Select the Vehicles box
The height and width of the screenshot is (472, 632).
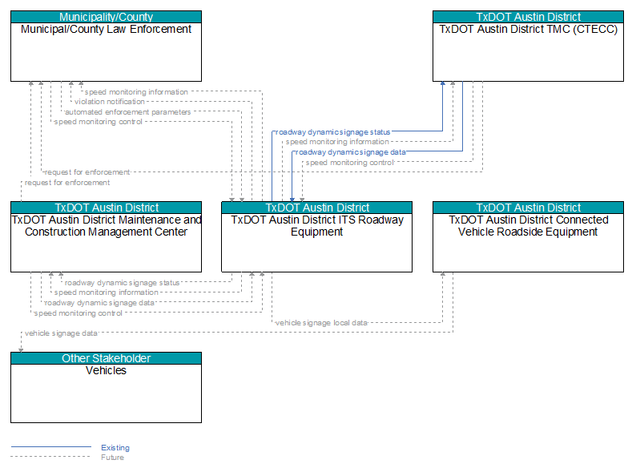[106, 388]
